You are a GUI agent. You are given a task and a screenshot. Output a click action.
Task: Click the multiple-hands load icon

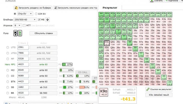tap(56, 8)
